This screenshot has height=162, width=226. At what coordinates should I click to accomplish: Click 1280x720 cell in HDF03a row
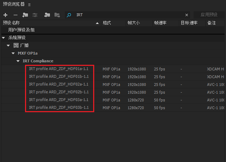coord(136,100)
